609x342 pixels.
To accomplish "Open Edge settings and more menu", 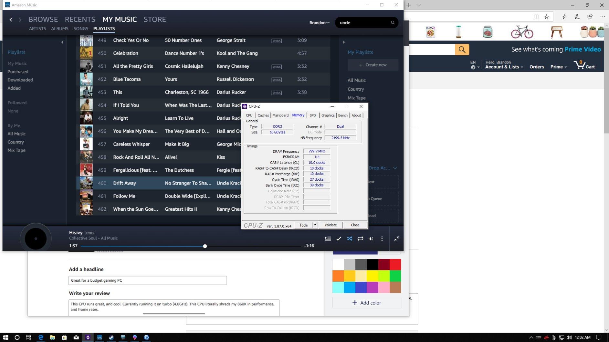I will pos(603,17).
